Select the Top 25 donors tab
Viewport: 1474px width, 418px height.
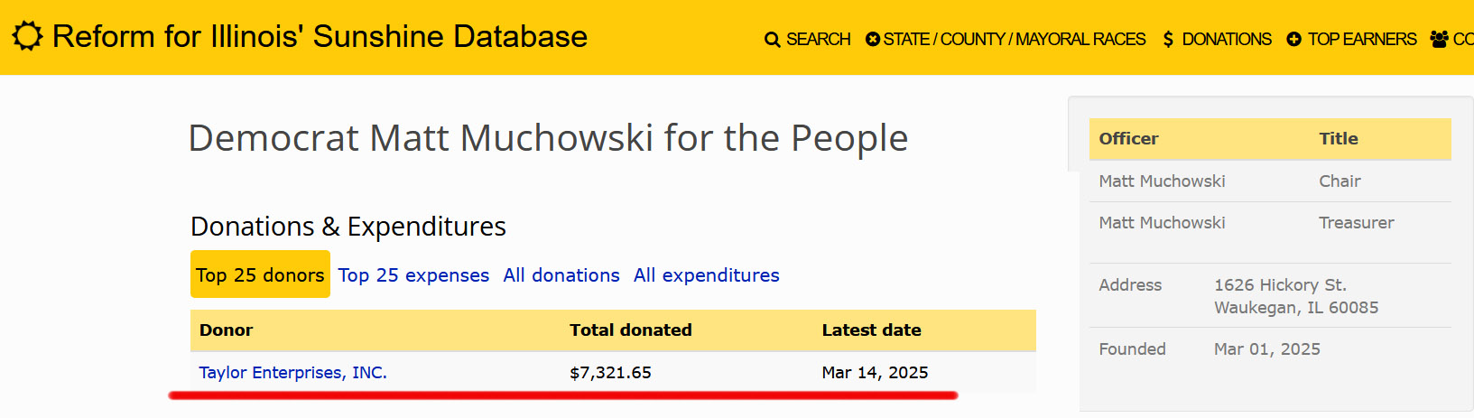pyautogui.click(x=260, y=274)
